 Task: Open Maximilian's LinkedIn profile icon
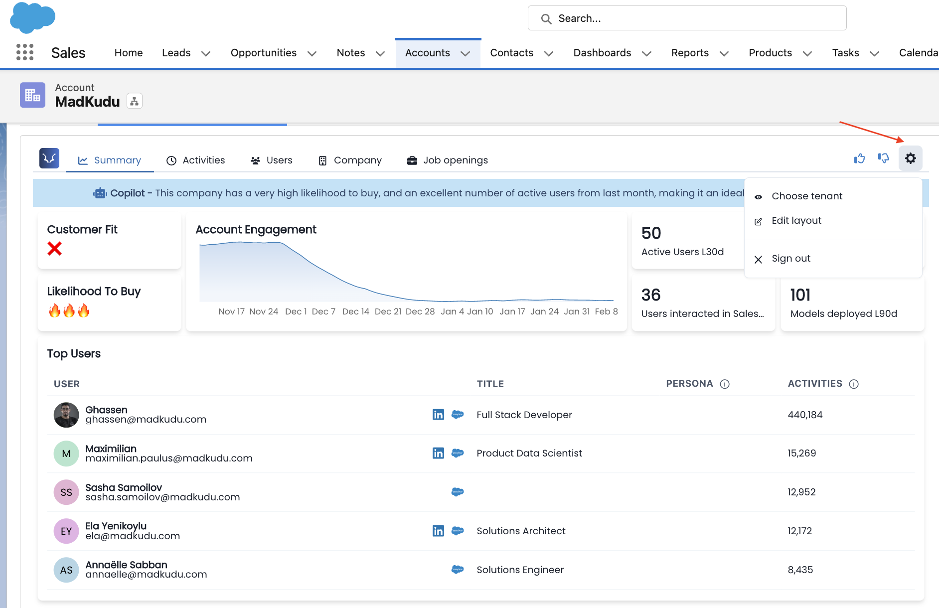438,453
